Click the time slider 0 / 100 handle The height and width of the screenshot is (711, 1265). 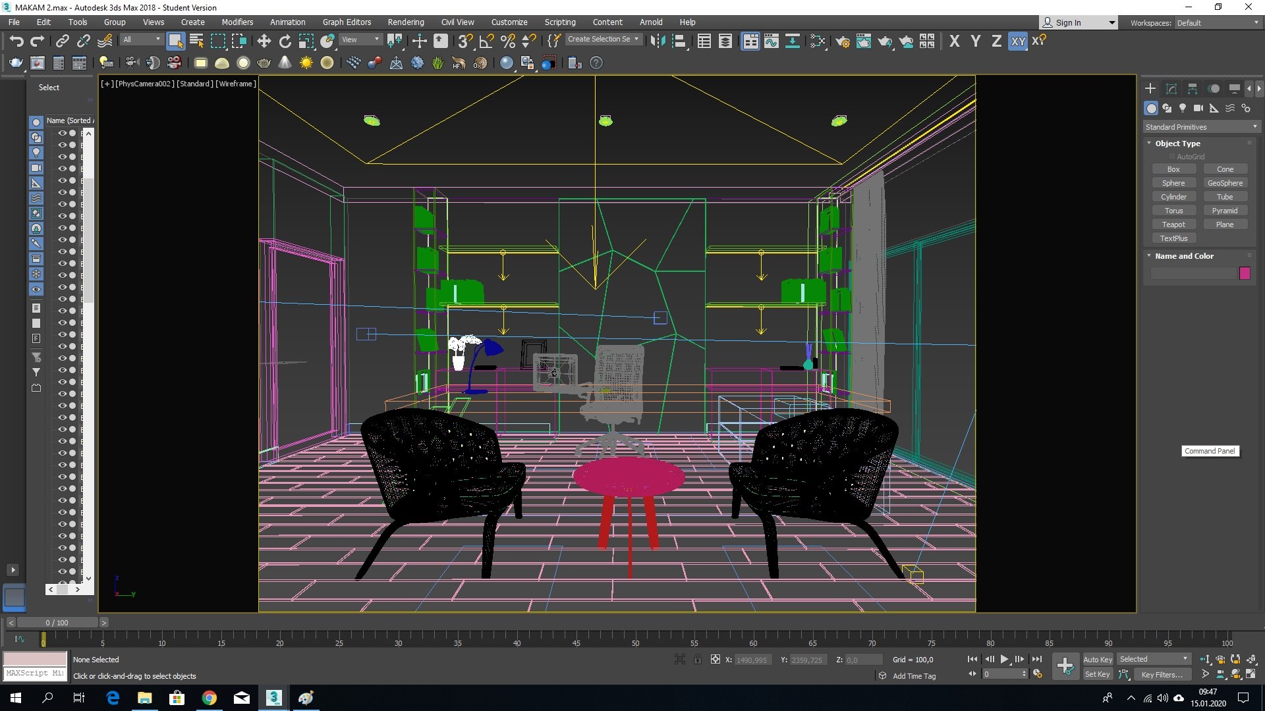57,622
